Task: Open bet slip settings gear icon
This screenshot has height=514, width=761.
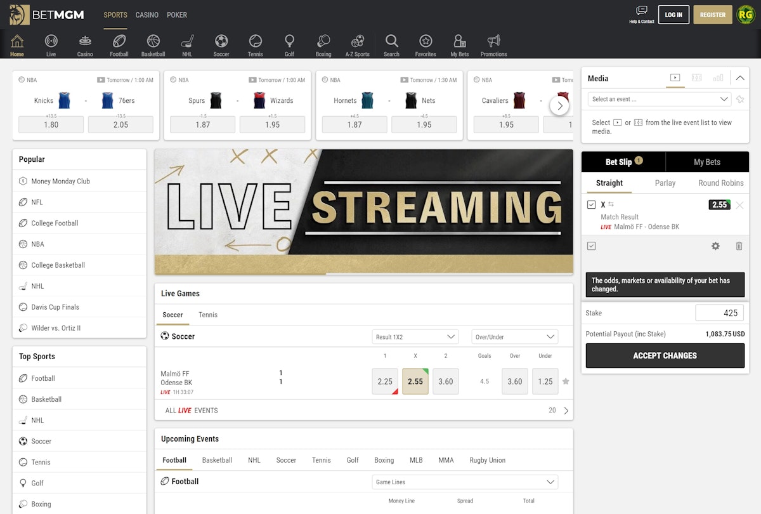Action: pos(715,246)
